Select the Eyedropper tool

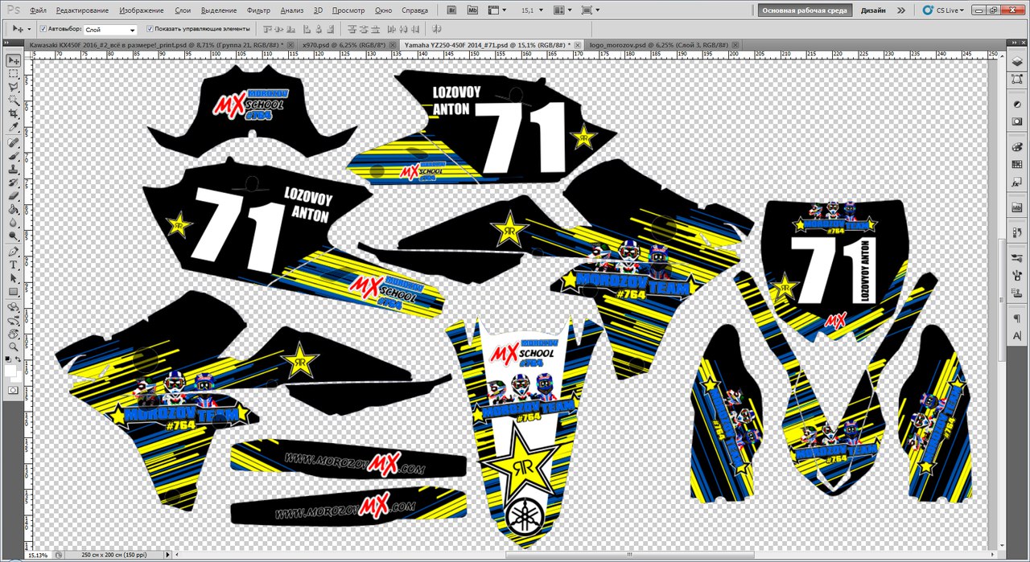click(x=14, y=128)
